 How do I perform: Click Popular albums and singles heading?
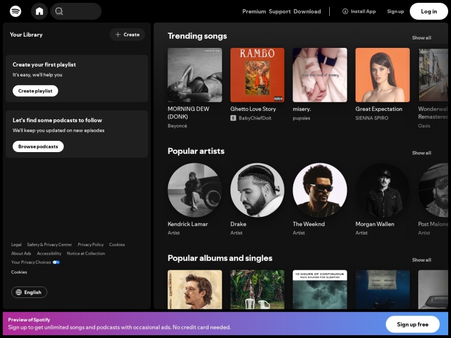coord(220,258)
